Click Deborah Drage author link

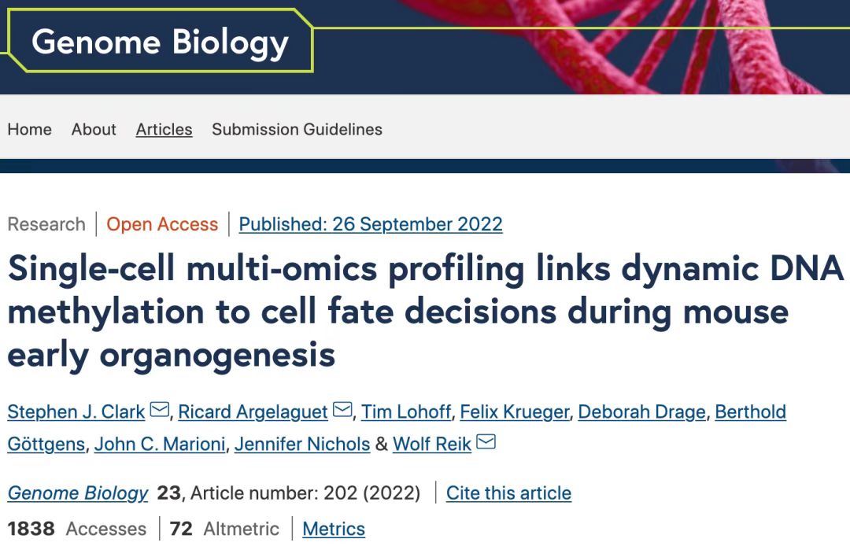(642, 412)
